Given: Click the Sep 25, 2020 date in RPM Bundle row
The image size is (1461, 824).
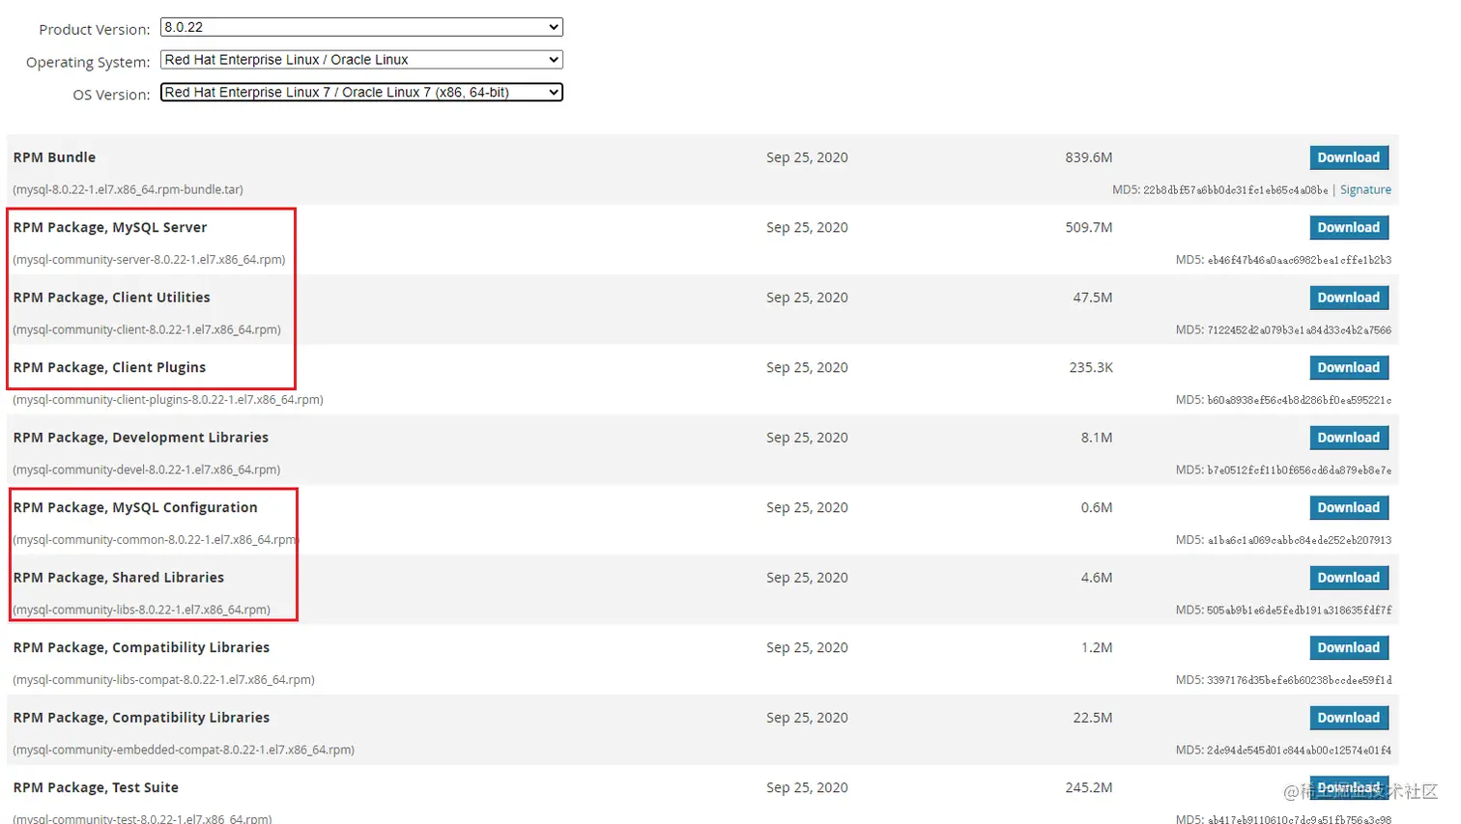Looking at the screenshot, I should point(807,157).
